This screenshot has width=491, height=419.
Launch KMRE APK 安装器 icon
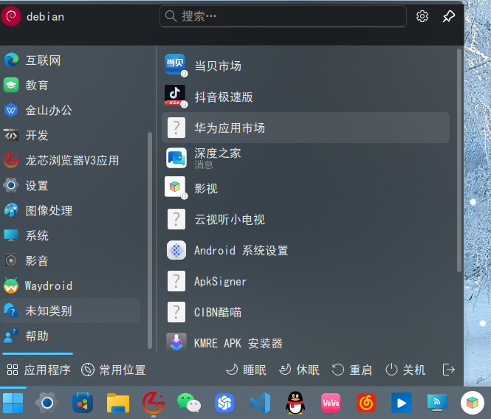click(x=176, y=342)
